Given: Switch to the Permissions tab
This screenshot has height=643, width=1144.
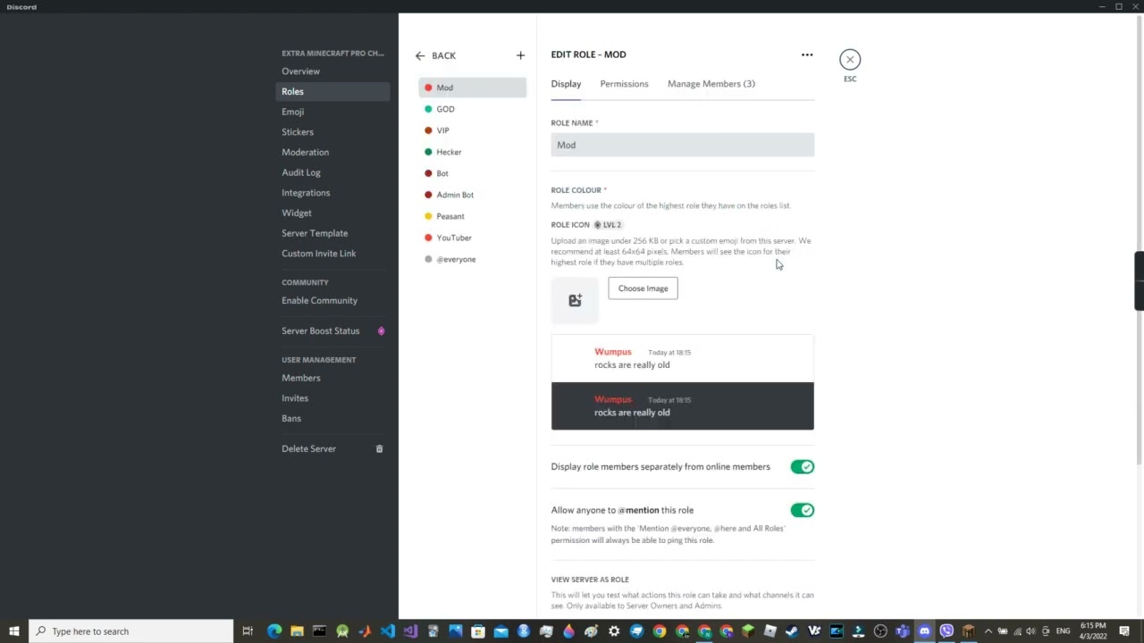Looking at the screenshot, I should coord(624,84).
